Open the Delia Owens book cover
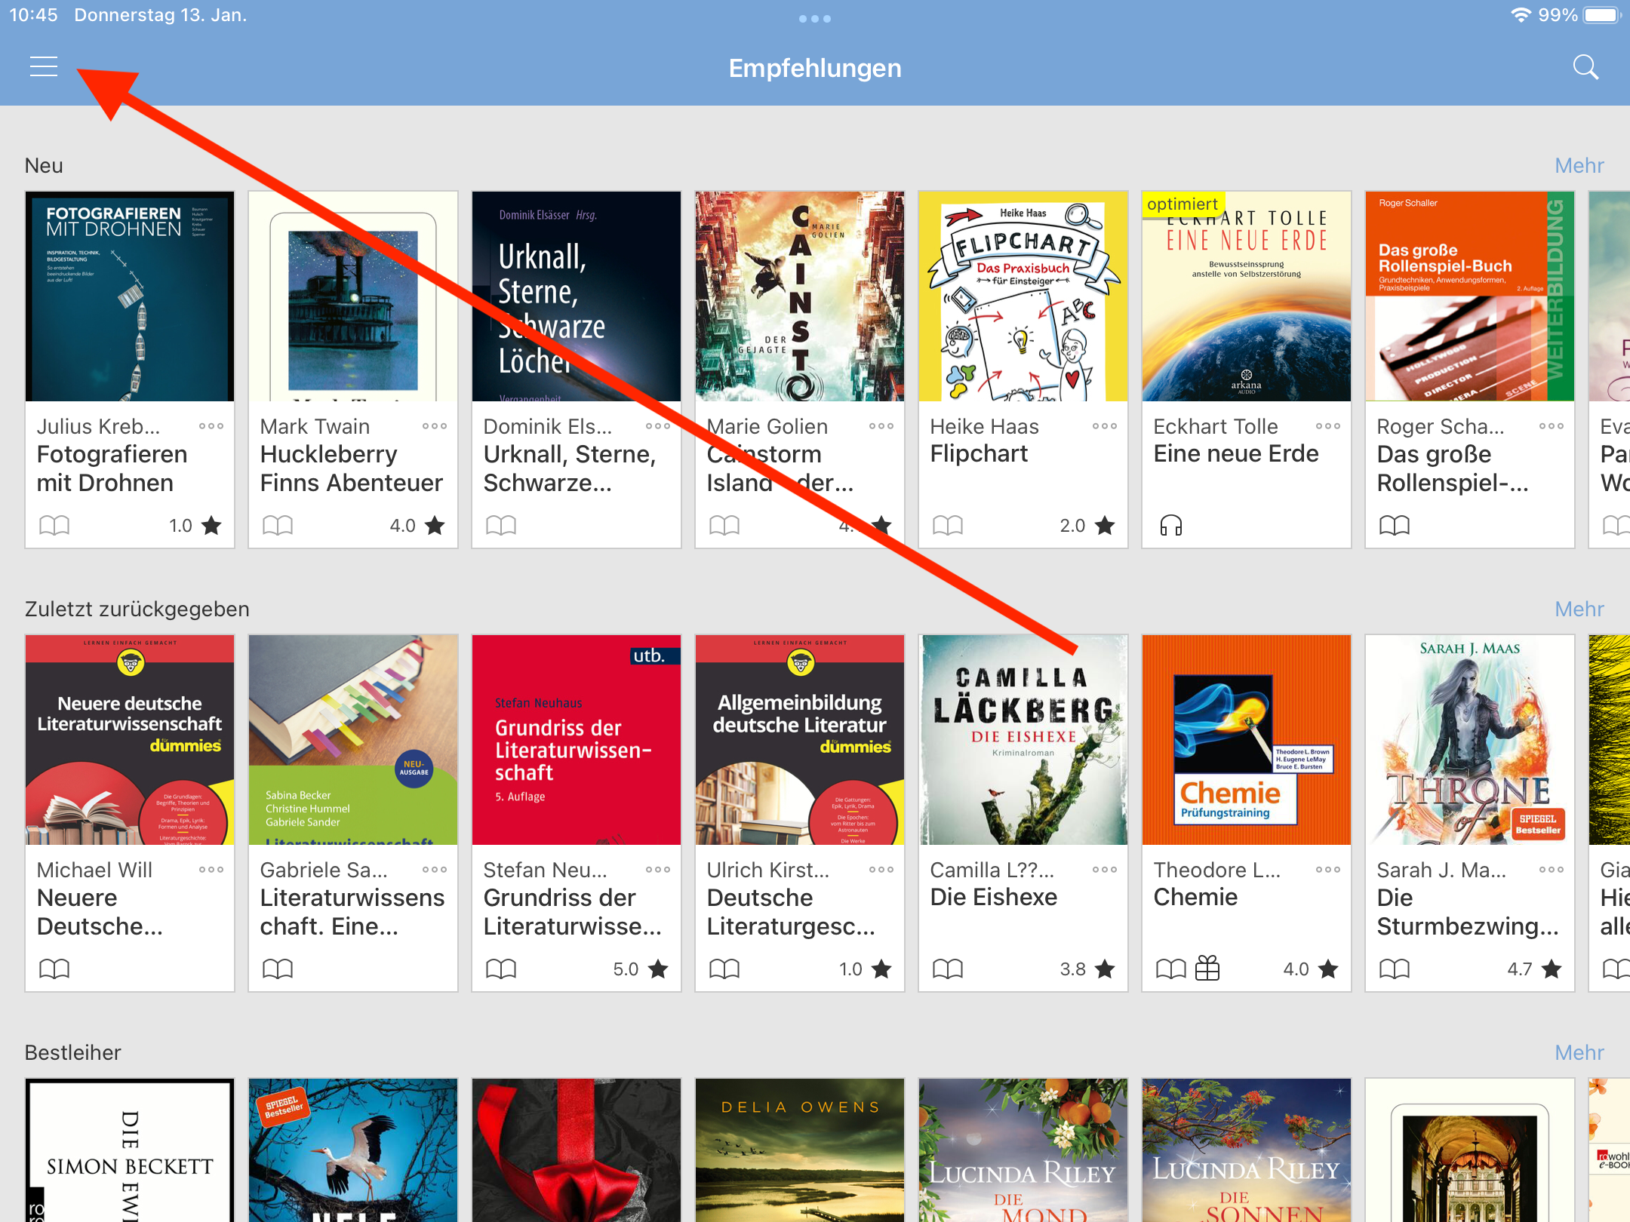This screenshot has width=1630, height=1222. [800, 1150]
